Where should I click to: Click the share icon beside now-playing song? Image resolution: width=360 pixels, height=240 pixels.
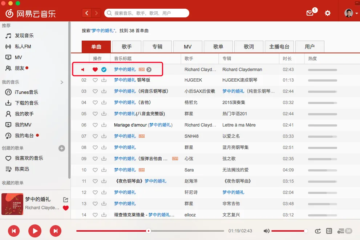tap(66, 199)
